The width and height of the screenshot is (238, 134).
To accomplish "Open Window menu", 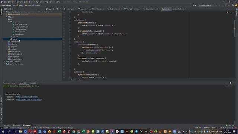I will pyautogui.click(x=52, y=2).
